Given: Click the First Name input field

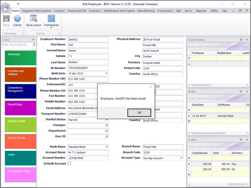Looking at the screenshot, I should pyautogui.click(x=88, y=45).
